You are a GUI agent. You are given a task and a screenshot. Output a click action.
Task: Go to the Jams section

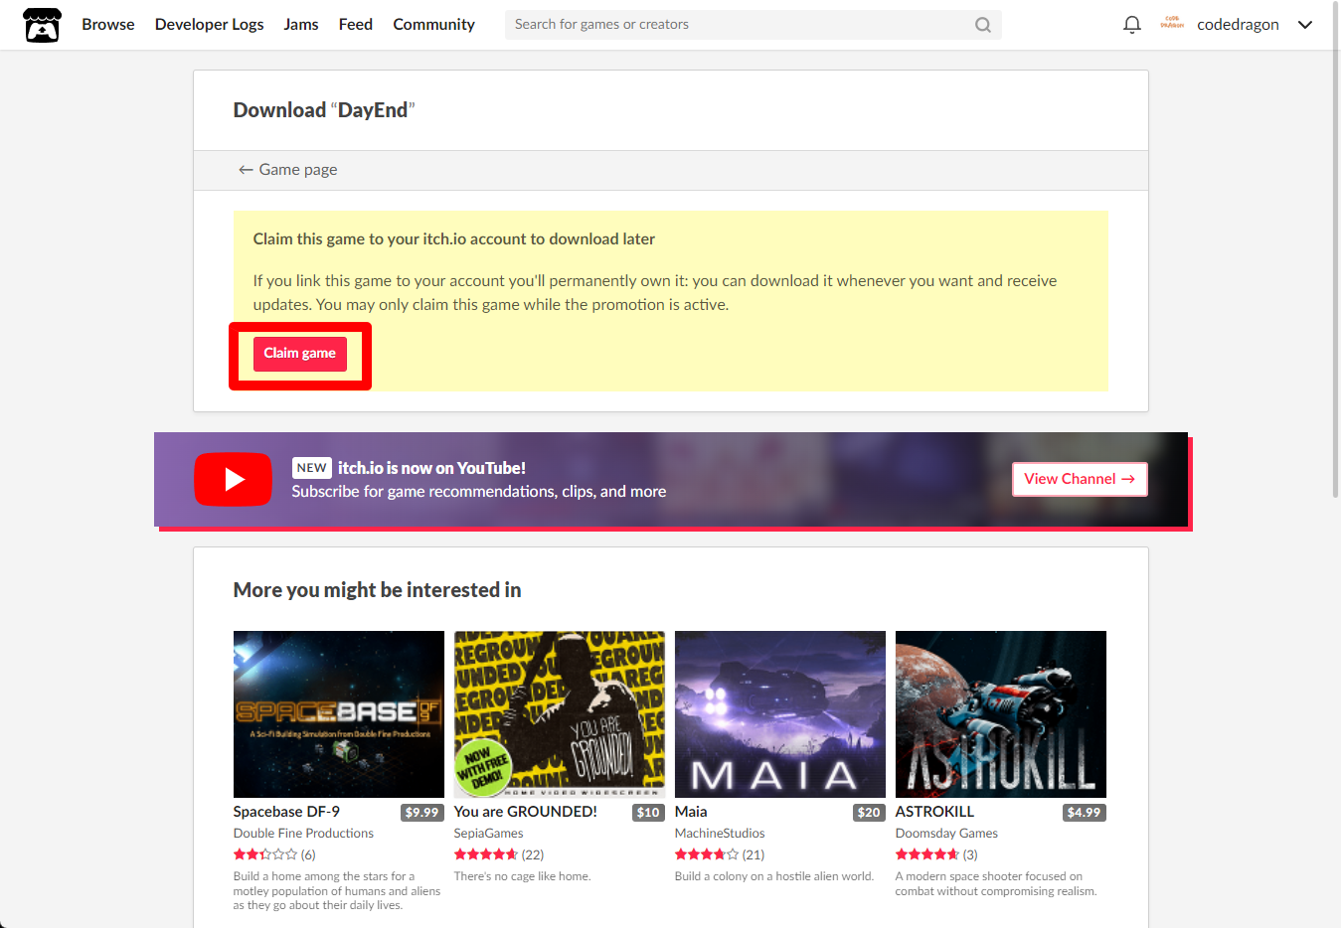pyautogui.click(x=301, y=25)
